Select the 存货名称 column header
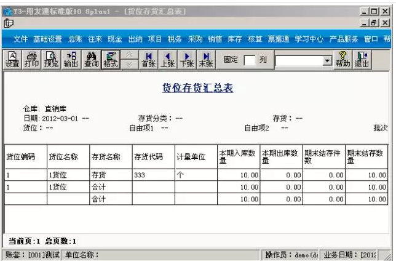Screen dimensions: 396x261 [x=111, y=157]
